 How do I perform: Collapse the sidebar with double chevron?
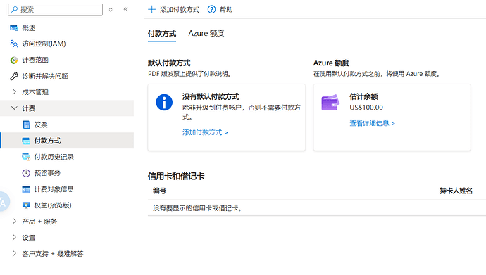[x=125, y=9]
